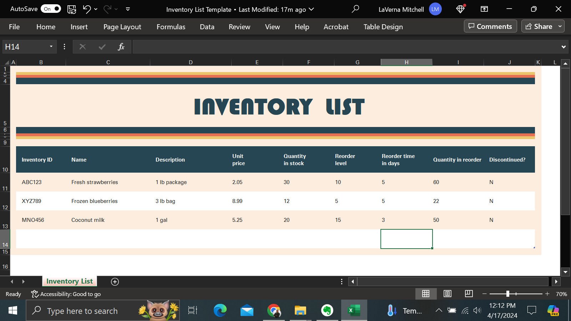Select cell containing Fresh strawberries
The width and height of the screenshot is (571, 321).
95,182
